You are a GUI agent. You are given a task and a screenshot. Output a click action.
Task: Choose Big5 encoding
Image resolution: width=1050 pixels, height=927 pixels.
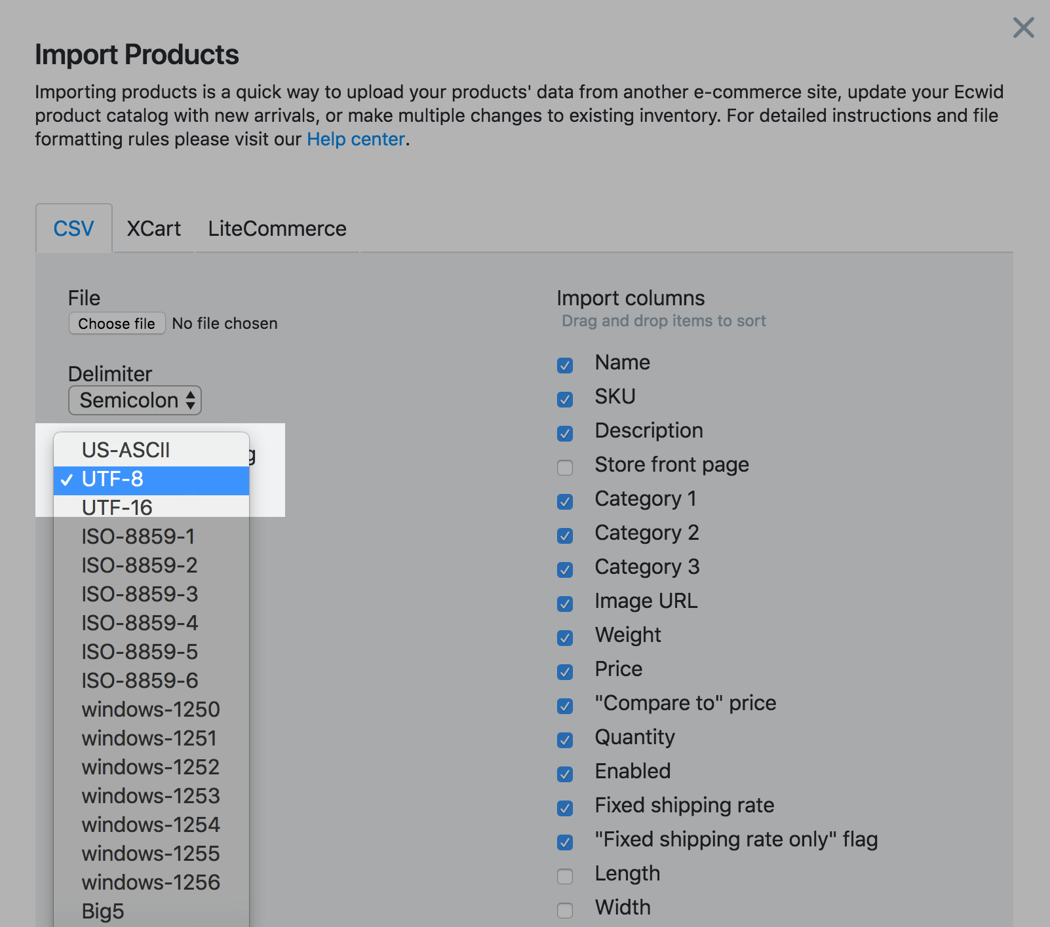click(x=102, y=911)
